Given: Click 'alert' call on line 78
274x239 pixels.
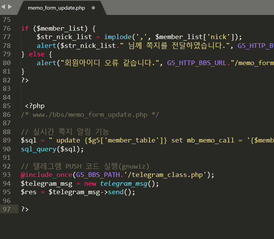Looking at the screenshot, I should click(46, 46).
